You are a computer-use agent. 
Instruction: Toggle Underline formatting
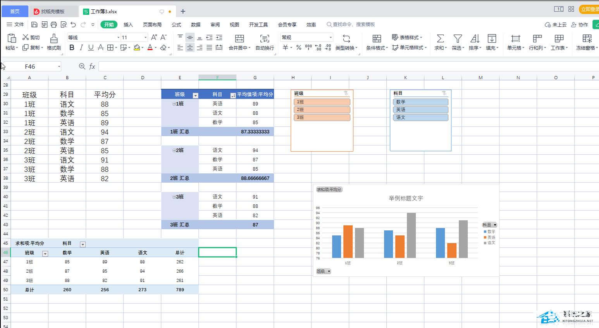pos(91,48)
